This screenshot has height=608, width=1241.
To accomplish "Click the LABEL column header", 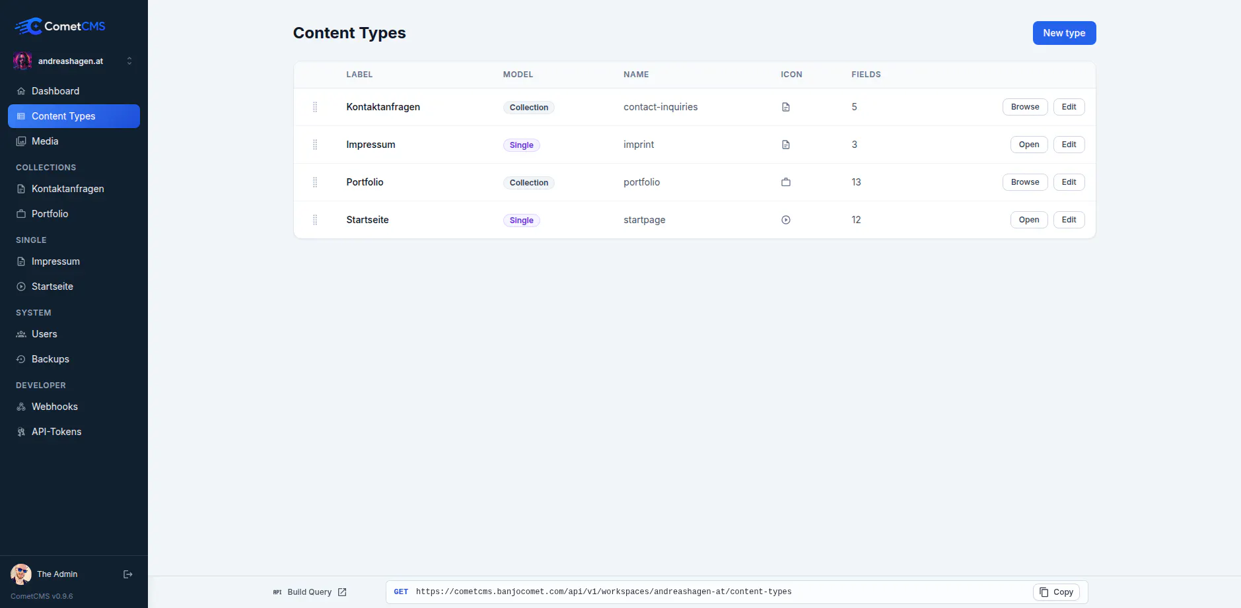I will click(x=359, y=75).
